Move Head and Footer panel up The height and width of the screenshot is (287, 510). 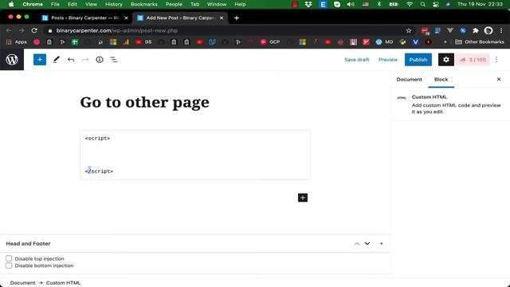(357, 243)
